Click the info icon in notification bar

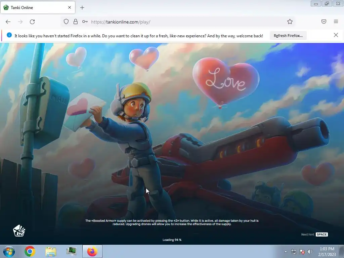[9, 35]
